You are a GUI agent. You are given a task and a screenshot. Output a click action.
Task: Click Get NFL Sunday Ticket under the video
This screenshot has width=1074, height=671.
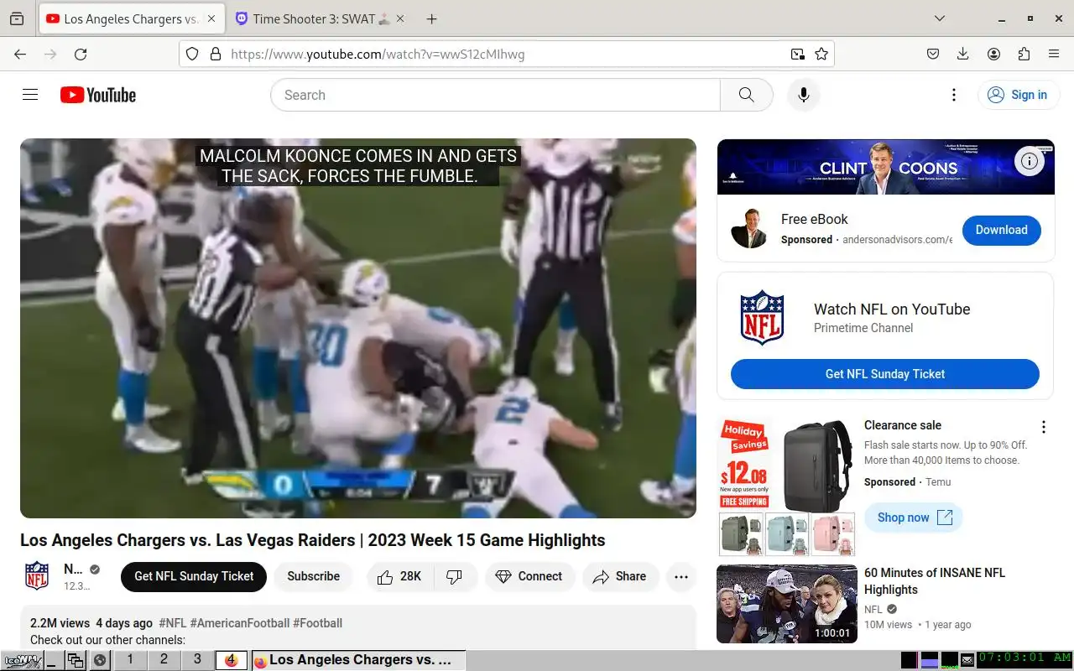[194, 576]
